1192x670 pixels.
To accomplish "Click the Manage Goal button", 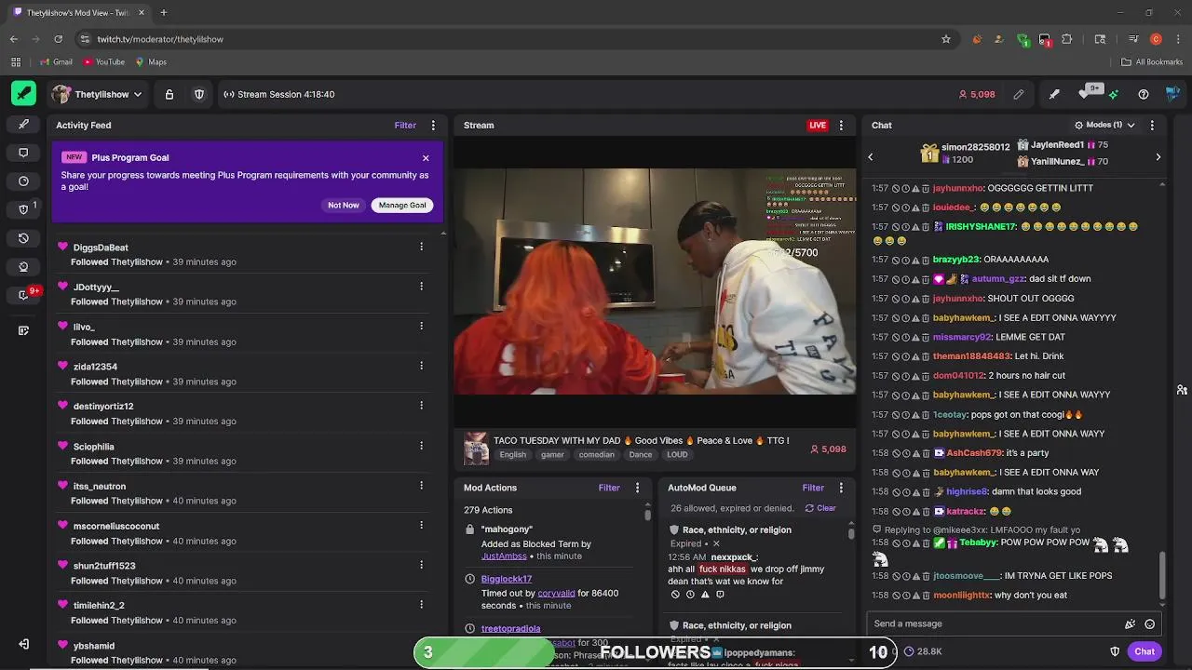I will (x=402, y=205).
